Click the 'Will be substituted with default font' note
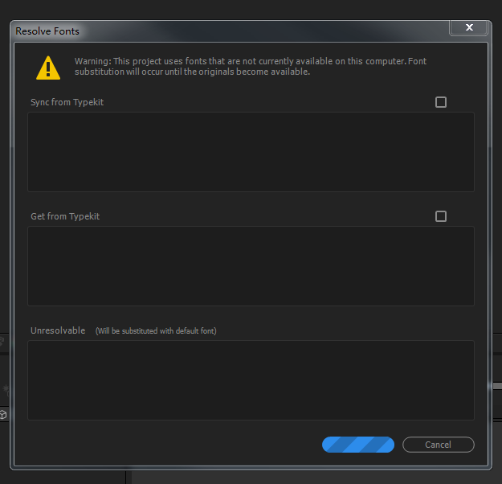 pos(156,330)
